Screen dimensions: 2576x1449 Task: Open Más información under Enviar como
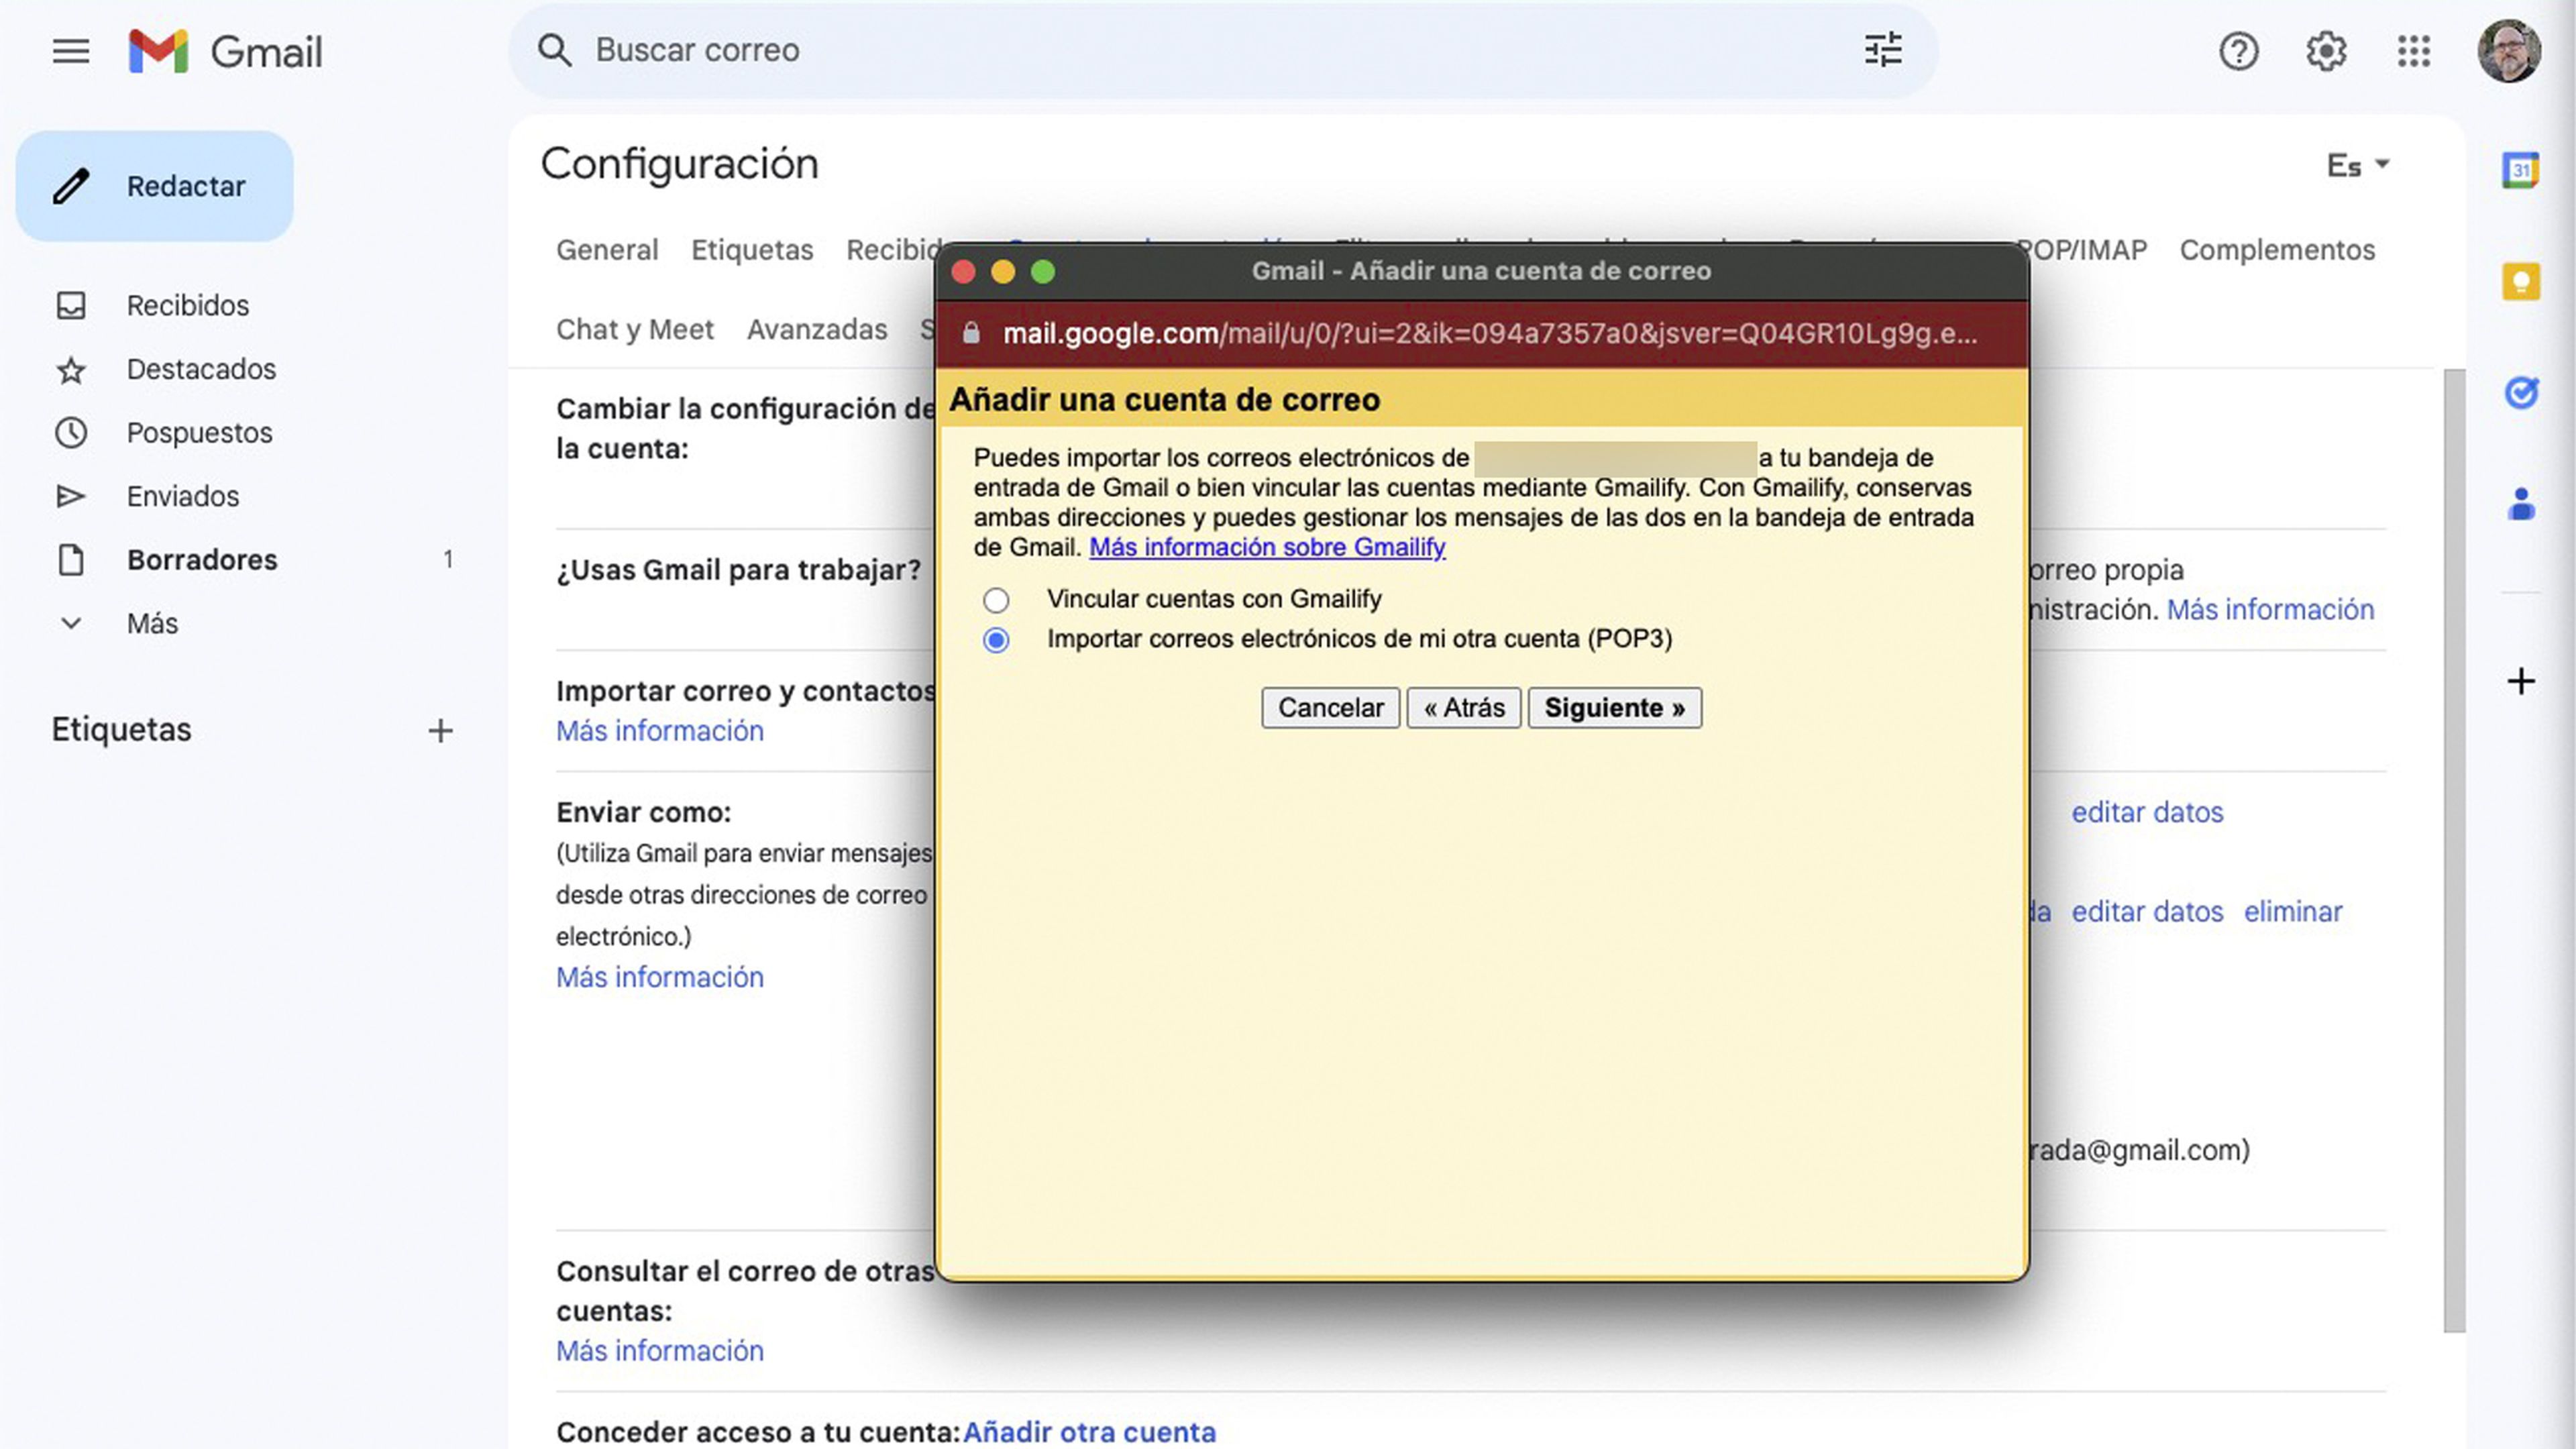point(660,978)
